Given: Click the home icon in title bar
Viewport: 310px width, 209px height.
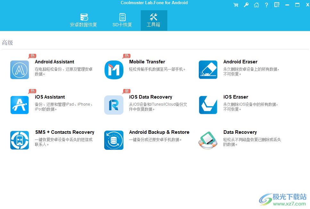Looking at the screenshot, I should coord(256,5).
